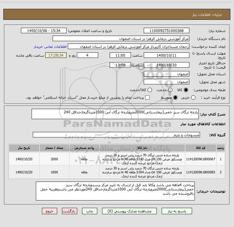Click the نام کالا column header
This screenshot has height=227, width=234.
(142, 148)
